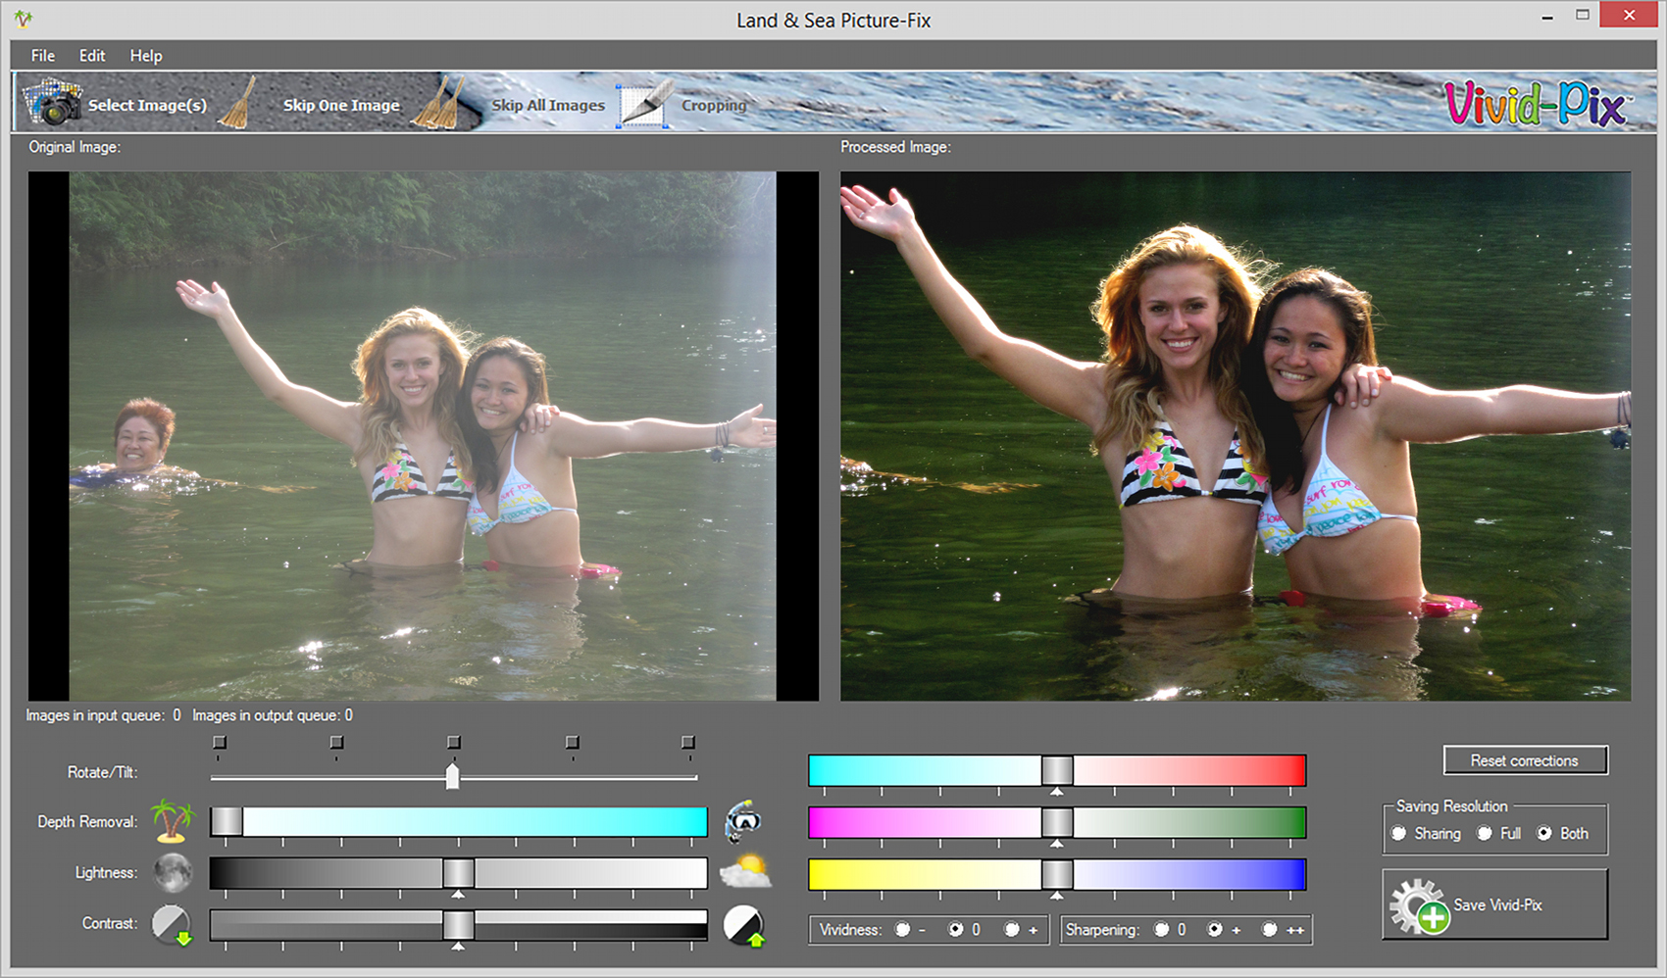The width and height of the screenshot is (1667, 978).
Task: Click the camera Select Image(s) icon
Action: click(x=52, y=102)
